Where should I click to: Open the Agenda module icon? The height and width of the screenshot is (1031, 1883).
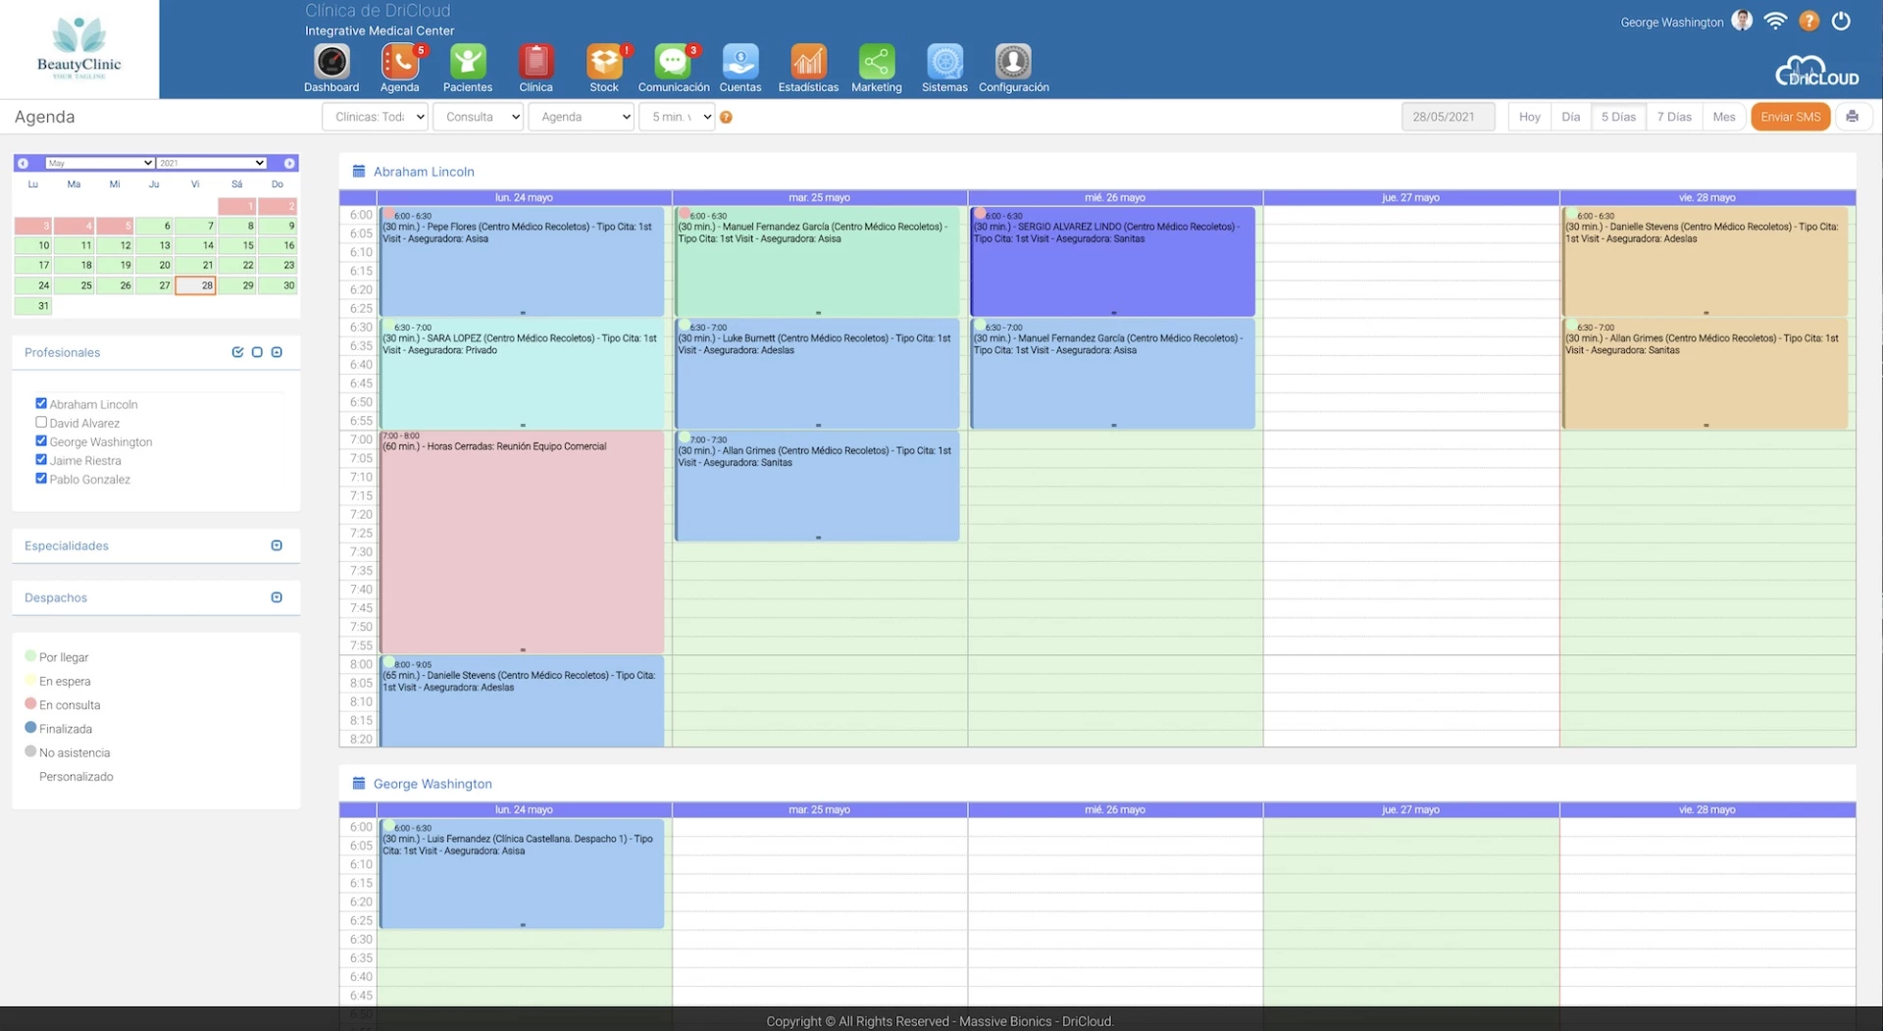pos(399,61)
